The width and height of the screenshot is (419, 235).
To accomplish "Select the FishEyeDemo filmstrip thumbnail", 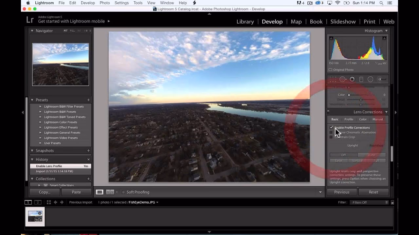I will pos(35,216).
